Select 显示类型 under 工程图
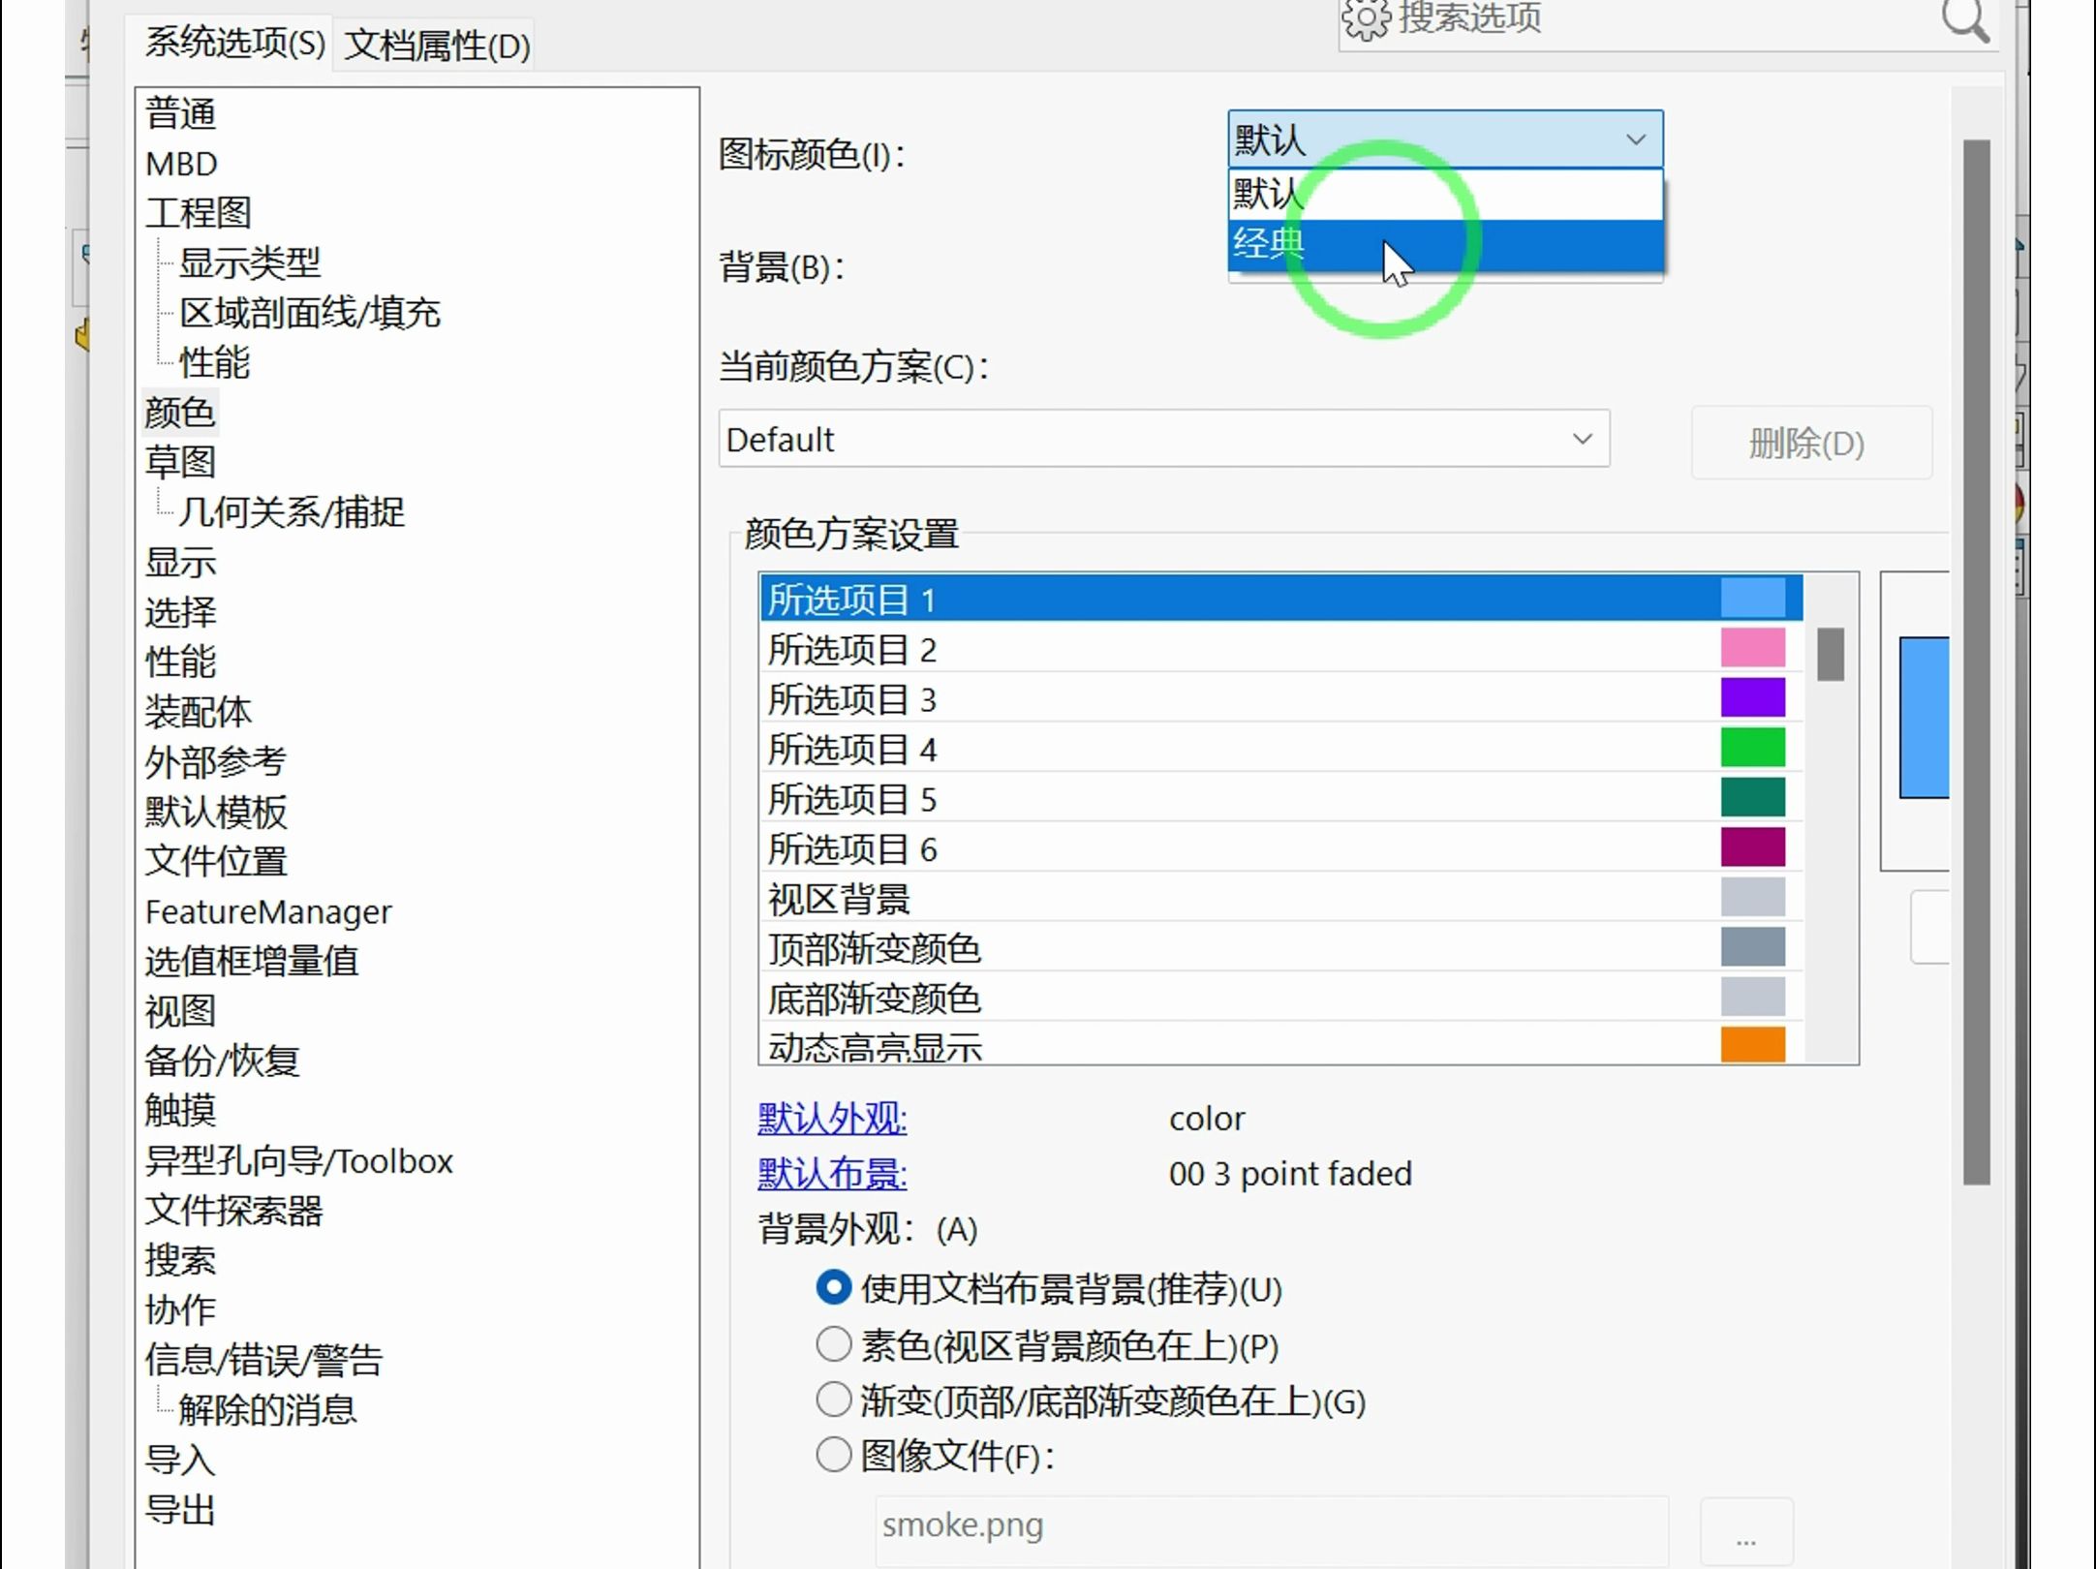This screenshot has width=2096, height=1569. point(249,262)
